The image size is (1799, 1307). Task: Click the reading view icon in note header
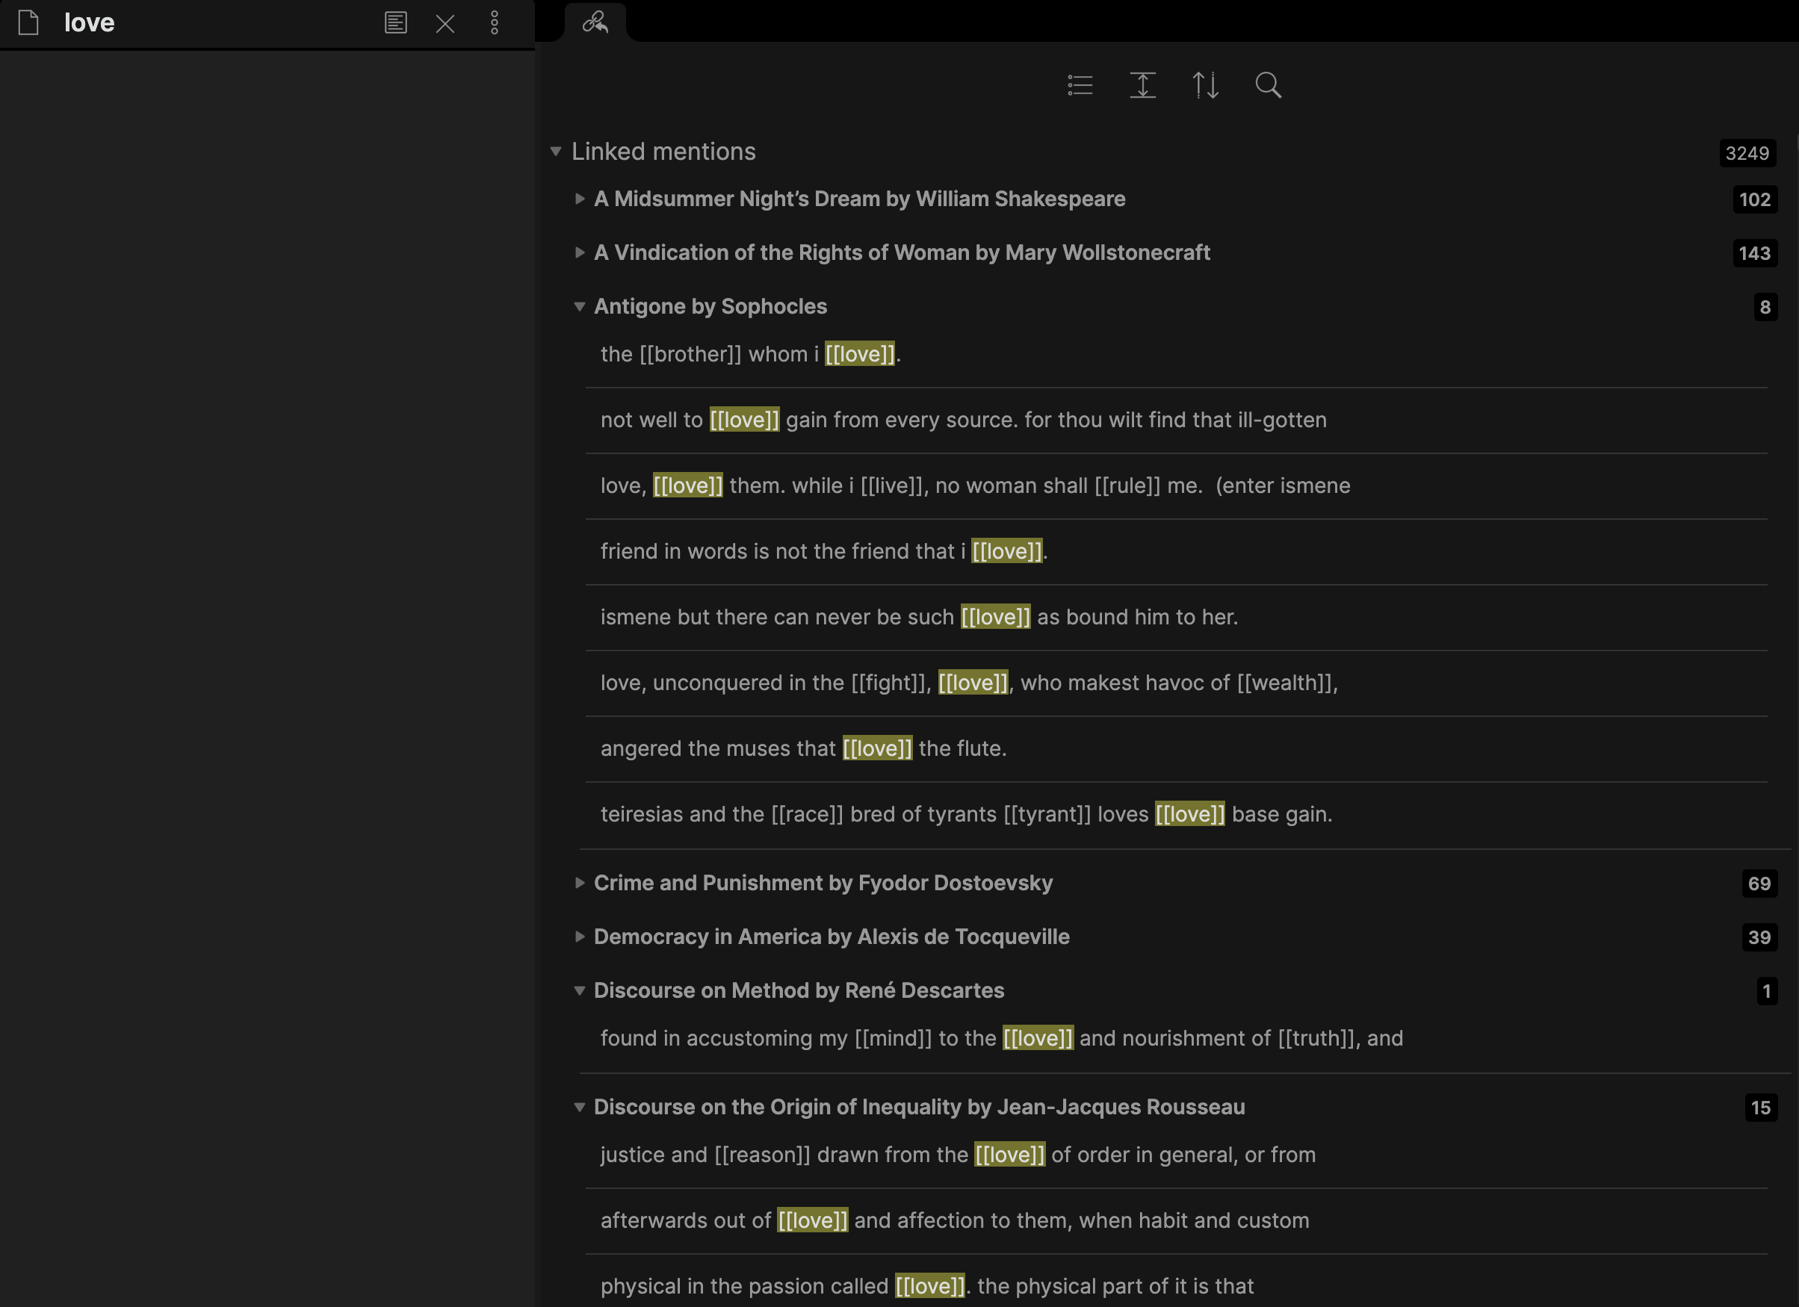point(395,22)
